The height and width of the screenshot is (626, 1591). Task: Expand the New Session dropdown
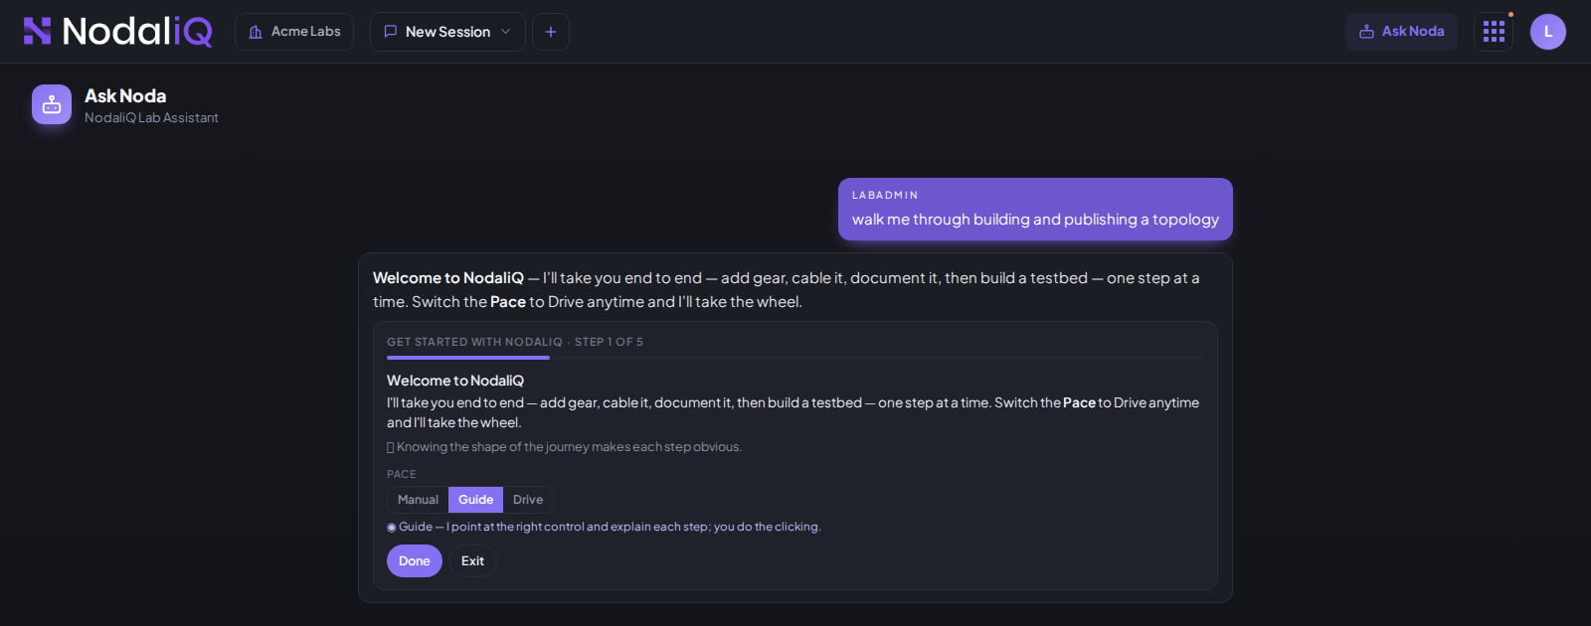coord(447,32)
